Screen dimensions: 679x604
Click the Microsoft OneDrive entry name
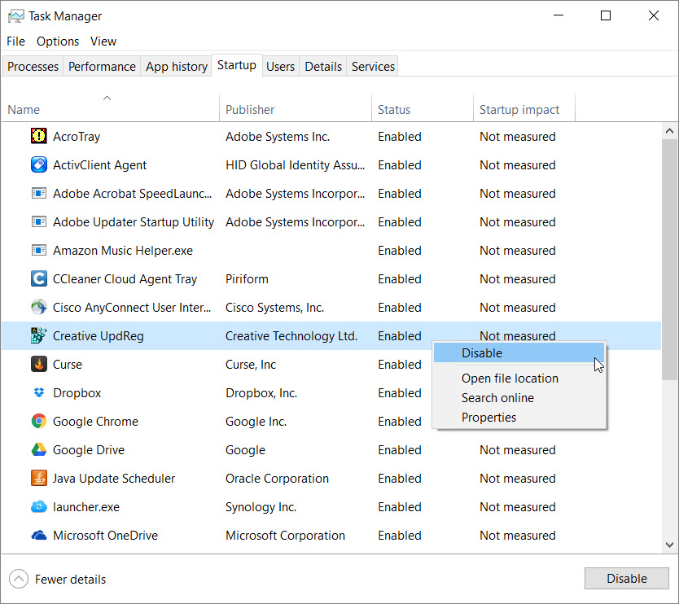click(x=105, y=536)
